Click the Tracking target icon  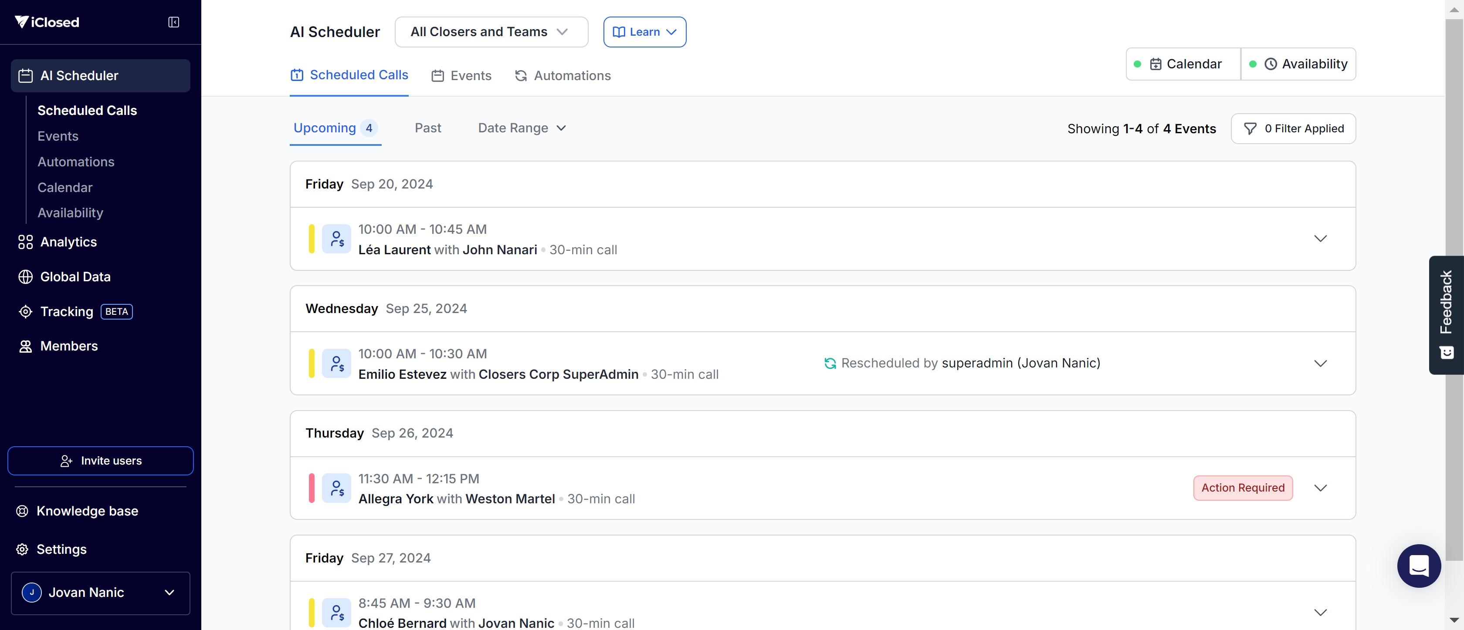point(25,311)
